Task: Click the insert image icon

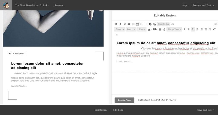Action: 137,24
